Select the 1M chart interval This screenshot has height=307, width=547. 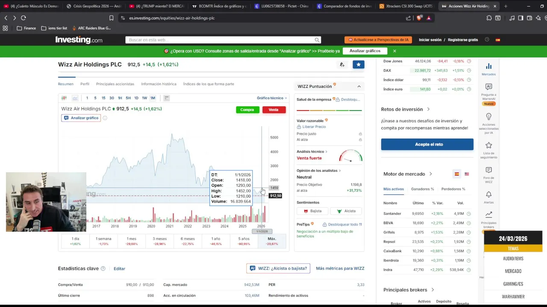pyautogui.click(x=153, y=98)
